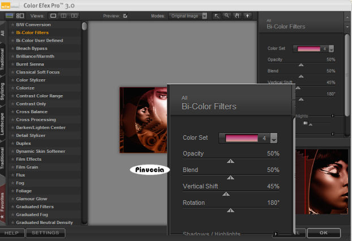Select Dynamic Skin Softener filter
Image resolution: width=352 pixels, height=241 pixels.
point(41,151)
